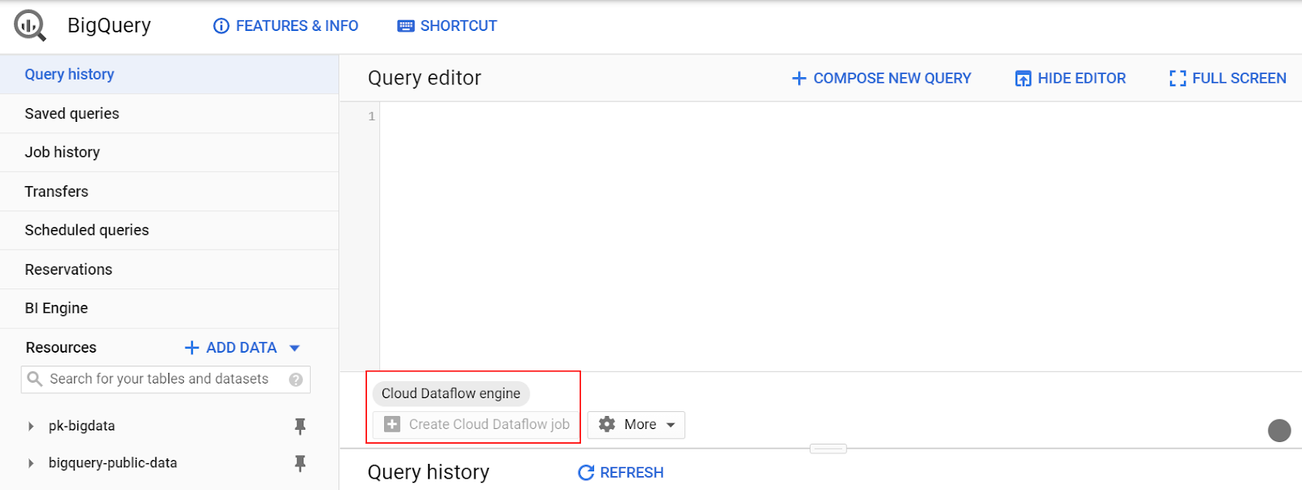
Task: Hide the query editor
Action: pyautogui.click(x=1070, y=78)
